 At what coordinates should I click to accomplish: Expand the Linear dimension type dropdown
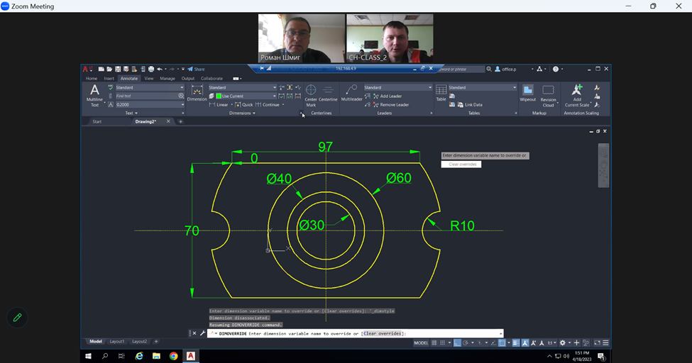click(x=231, y=104)
